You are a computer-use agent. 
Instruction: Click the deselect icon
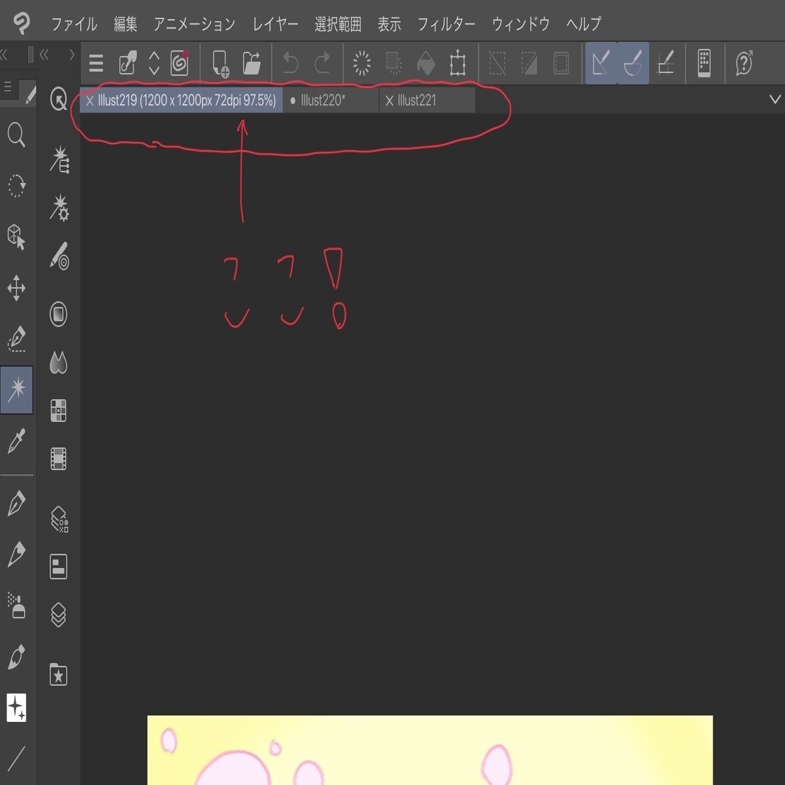tap(497, 63)
